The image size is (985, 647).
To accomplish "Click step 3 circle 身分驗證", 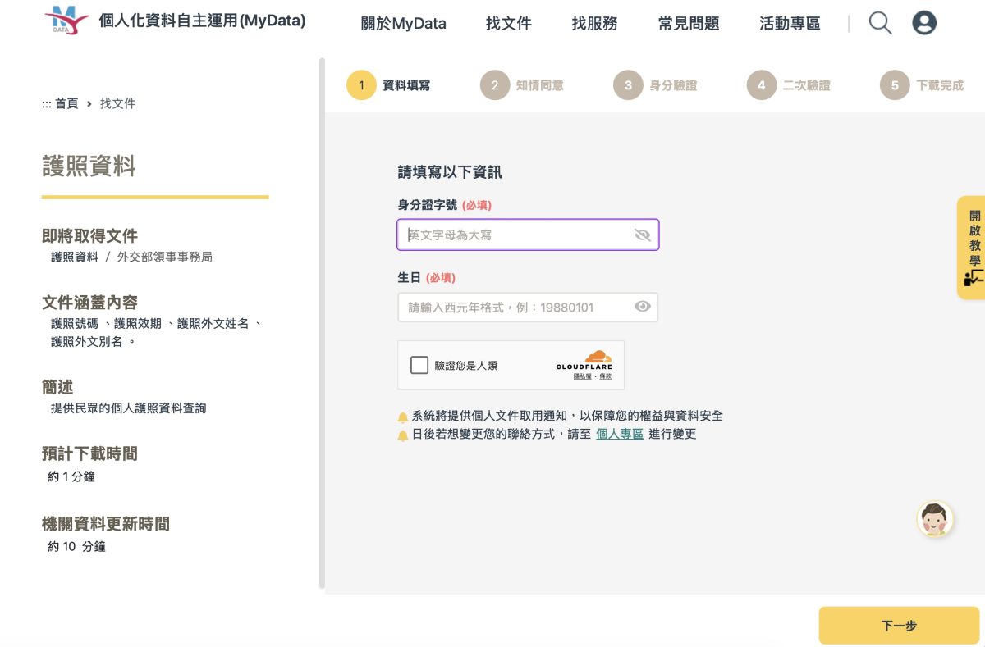I will coord(628,85).
